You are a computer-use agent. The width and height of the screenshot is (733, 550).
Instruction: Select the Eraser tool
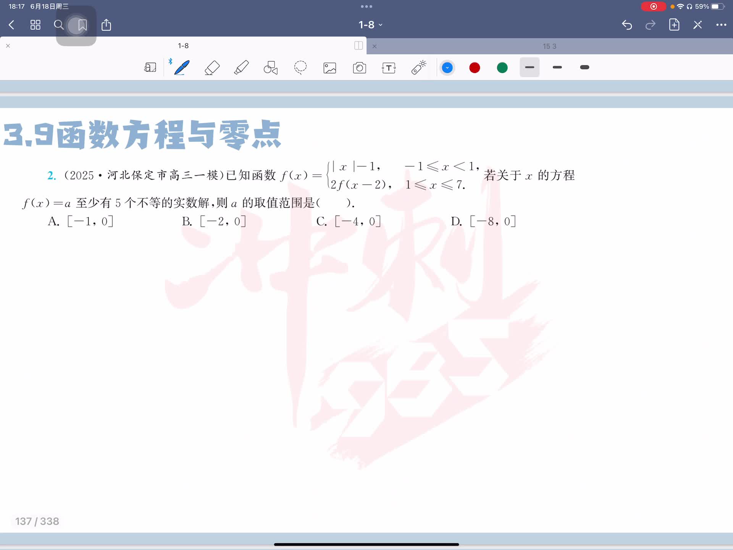[212, 68]
